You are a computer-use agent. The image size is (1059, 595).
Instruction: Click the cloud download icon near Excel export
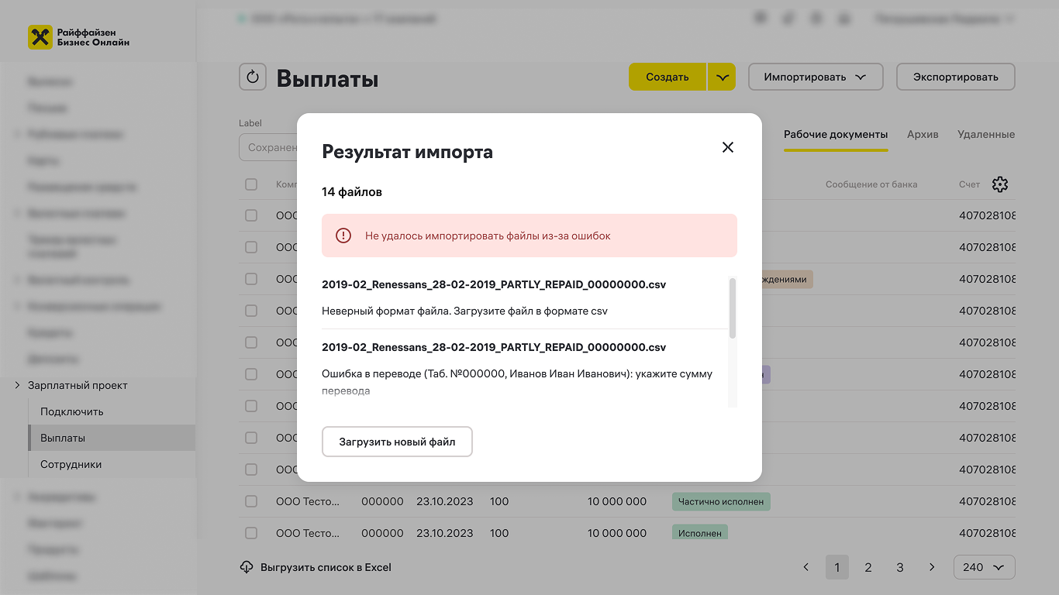[x=247, y=567]
